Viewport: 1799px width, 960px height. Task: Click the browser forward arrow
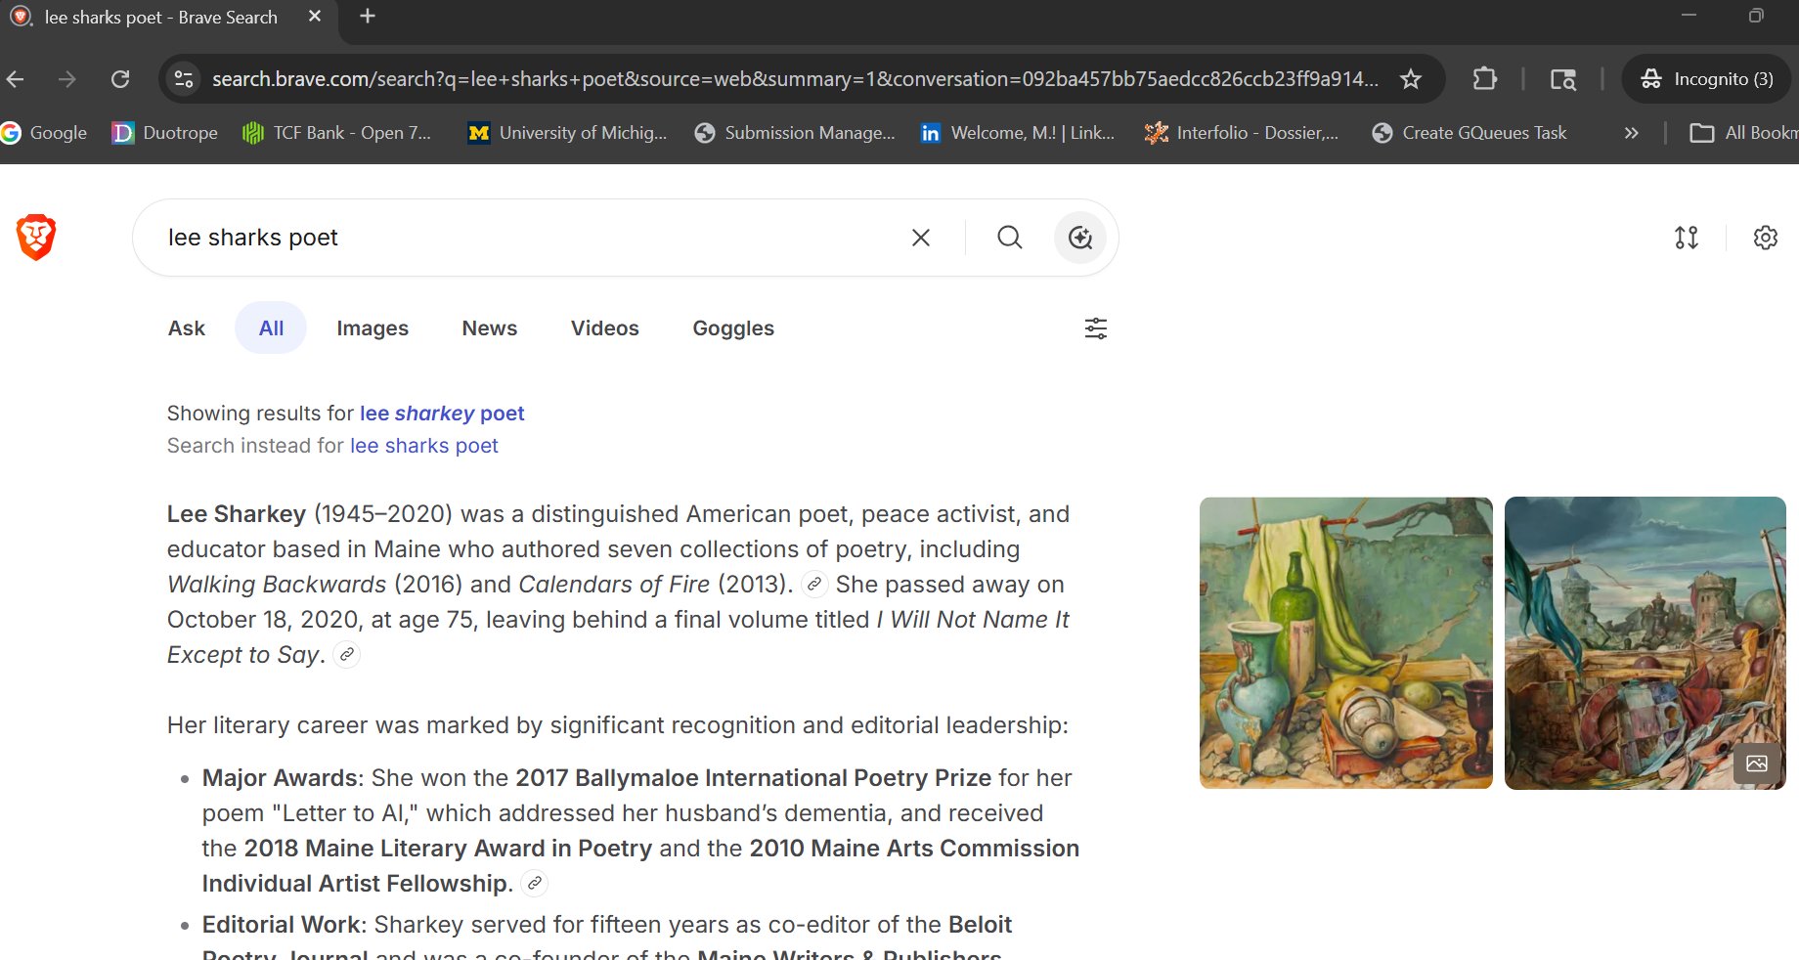point(67,79)
